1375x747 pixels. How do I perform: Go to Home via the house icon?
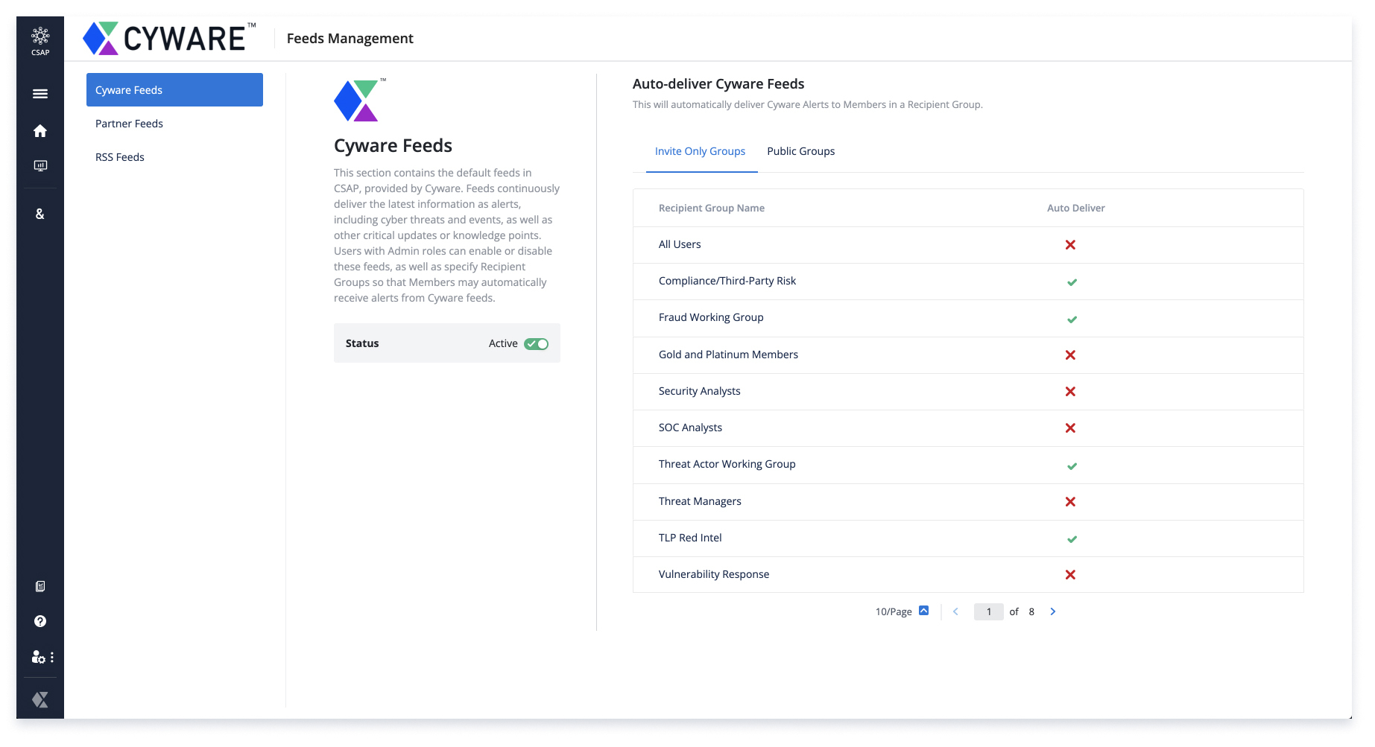[40, 131]
